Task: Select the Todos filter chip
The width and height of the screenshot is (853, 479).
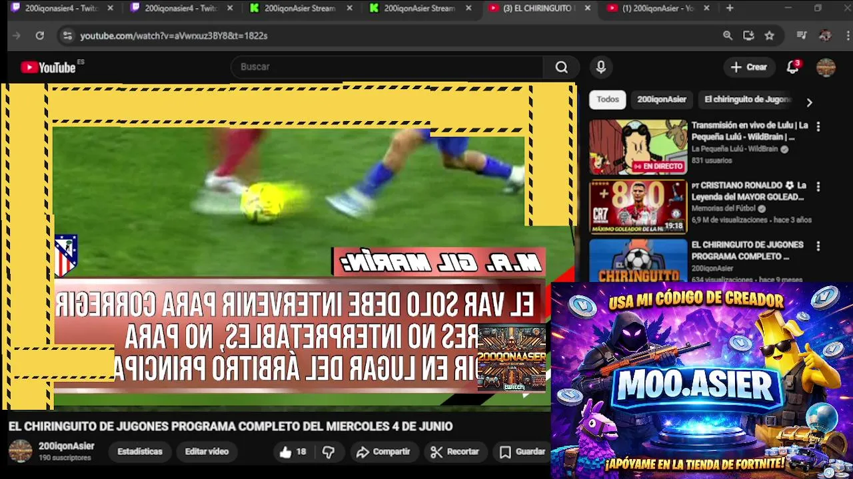Action: pyautogui.click(x=607, y=100)
